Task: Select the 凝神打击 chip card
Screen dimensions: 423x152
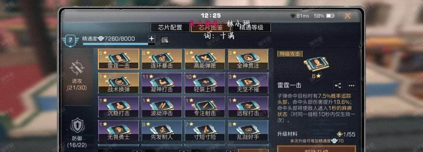Action: point(162,83)
